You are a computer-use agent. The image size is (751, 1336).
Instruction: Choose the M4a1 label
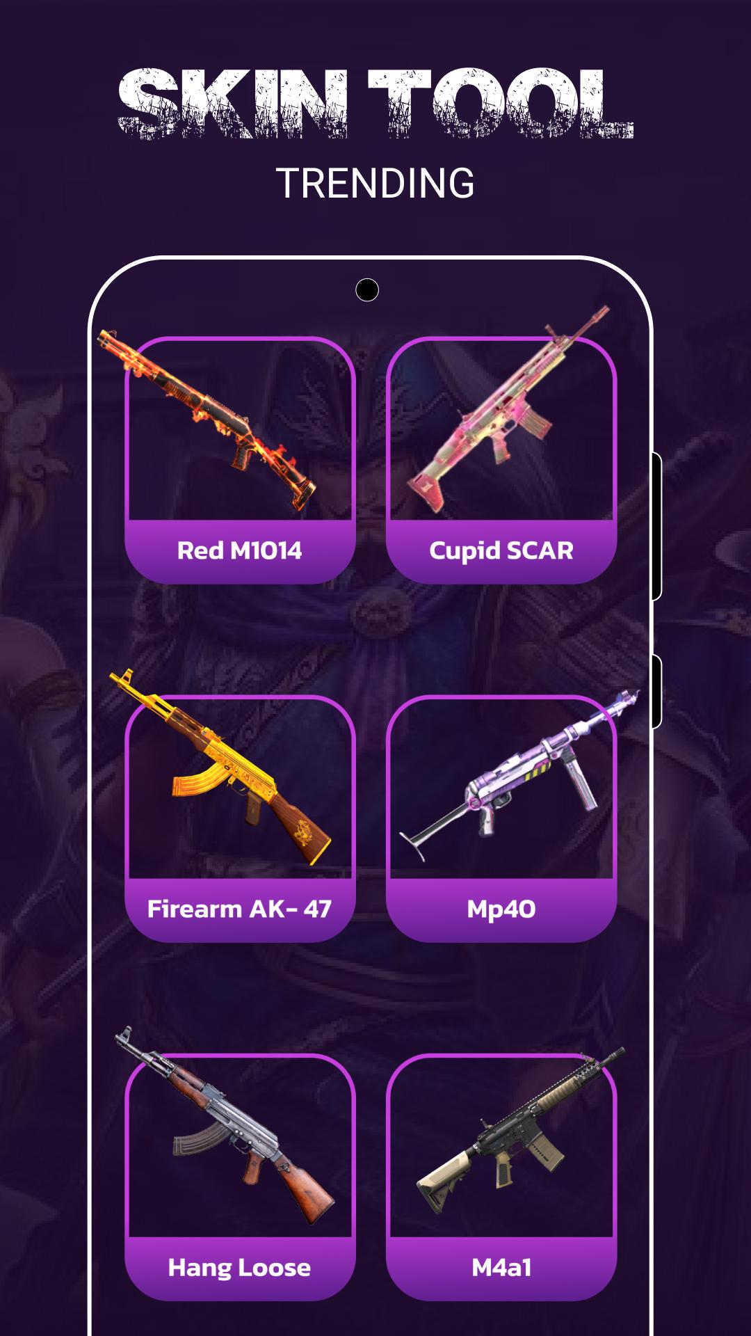pyautogui.click(x=501, y=1268)
